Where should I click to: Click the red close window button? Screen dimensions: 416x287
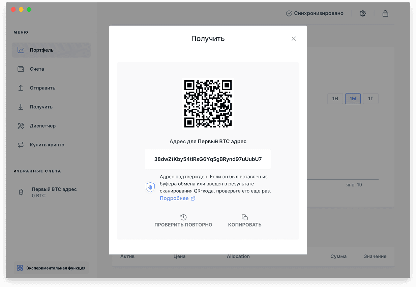click(13, 9)
